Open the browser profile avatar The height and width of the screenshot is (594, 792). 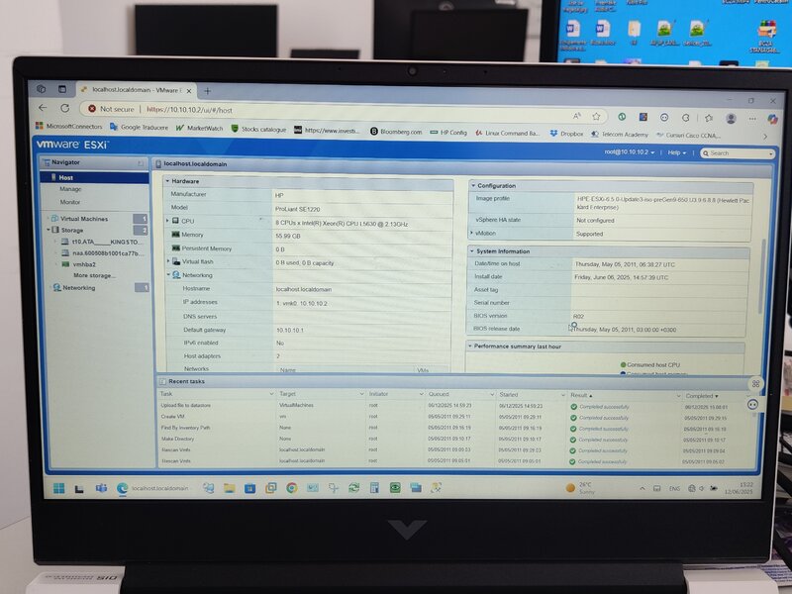pyautogui.click(x=731, y=118)
